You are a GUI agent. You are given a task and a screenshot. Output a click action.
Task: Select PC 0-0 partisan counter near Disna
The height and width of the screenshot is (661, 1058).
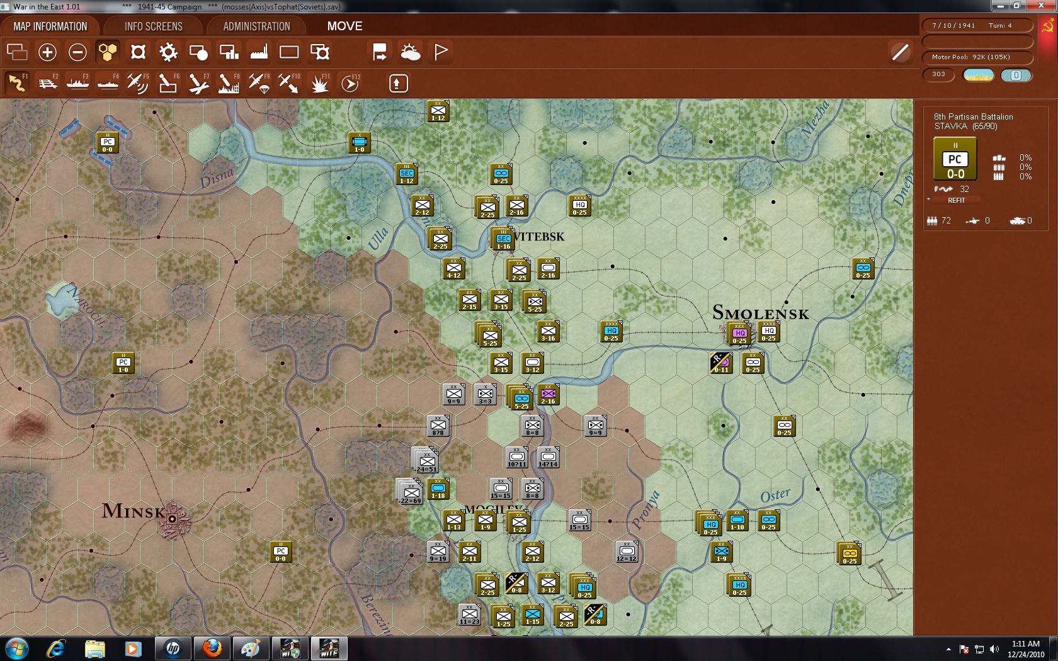coord(108,143)
